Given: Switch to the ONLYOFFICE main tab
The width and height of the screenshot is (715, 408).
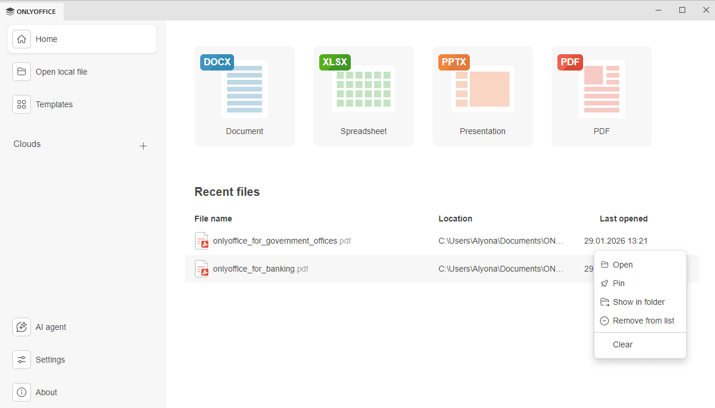Looking at the screenshot, I should (32, 11).
